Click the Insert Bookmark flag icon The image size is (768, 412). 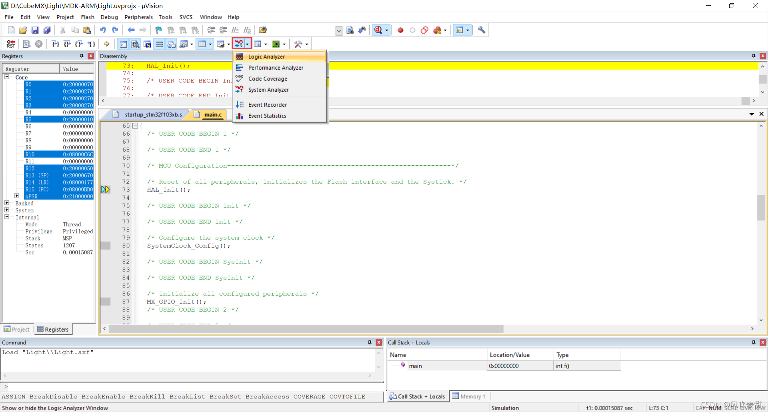click(159, 30)
